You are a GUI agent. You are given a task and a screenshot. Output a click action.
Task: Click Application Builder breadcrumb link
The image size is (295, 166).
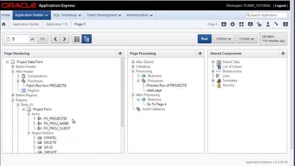coord(26,24)
